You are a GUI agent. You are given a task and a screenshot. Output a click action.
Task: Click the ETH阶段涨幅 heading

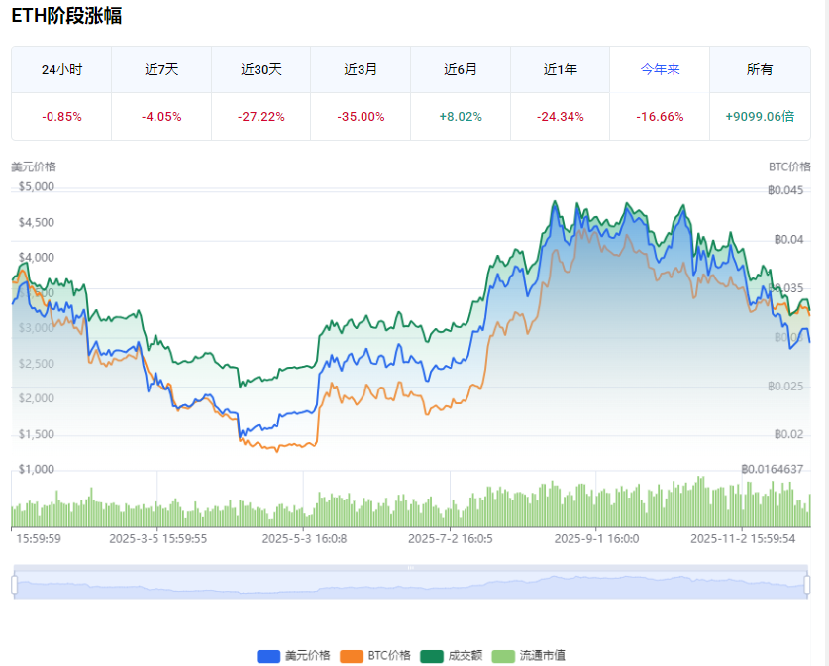click(67, 16)
